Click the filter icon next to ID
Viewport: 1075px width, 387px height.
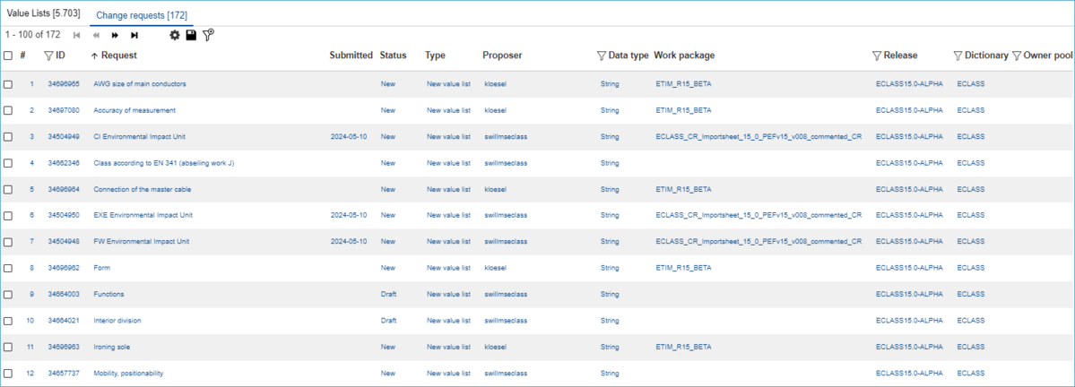pos(48,56)
